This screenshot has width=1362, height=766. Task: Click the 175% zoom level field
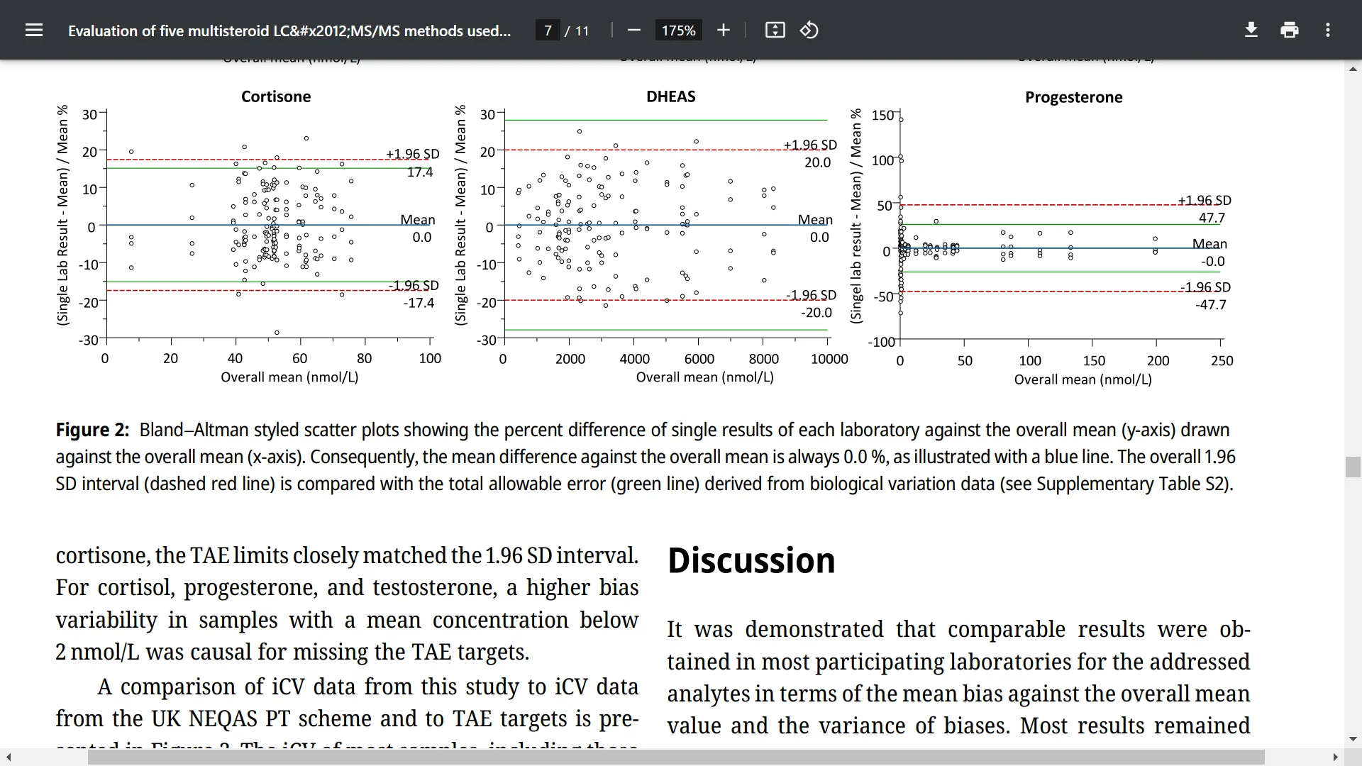(678, 30)
